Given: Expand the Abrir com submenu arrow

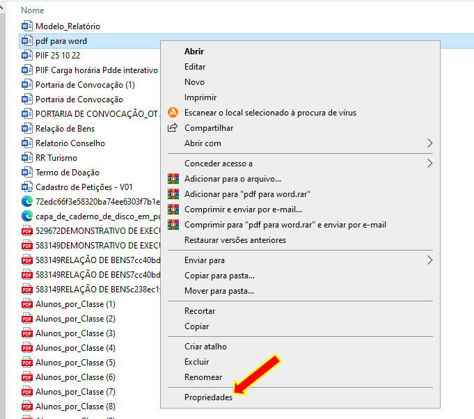Looking at the screenshot, I should pyautogui.click(x=429, y=143).
